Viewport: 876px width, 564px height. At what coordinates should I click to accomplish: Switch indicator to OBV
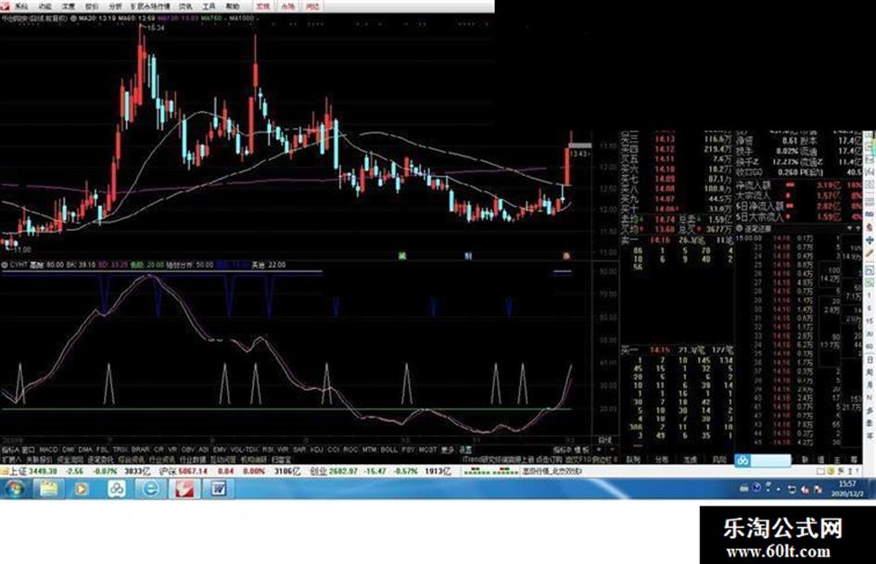[188, 449]
